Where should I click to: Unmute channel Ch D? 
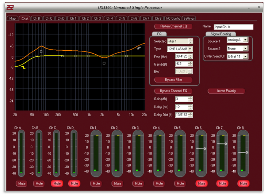[x=74, y=183]
